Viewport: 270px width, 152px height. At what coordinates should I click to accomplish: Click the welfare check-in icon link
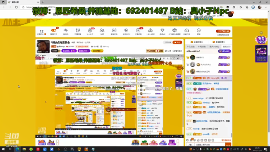tap(178, 51)
